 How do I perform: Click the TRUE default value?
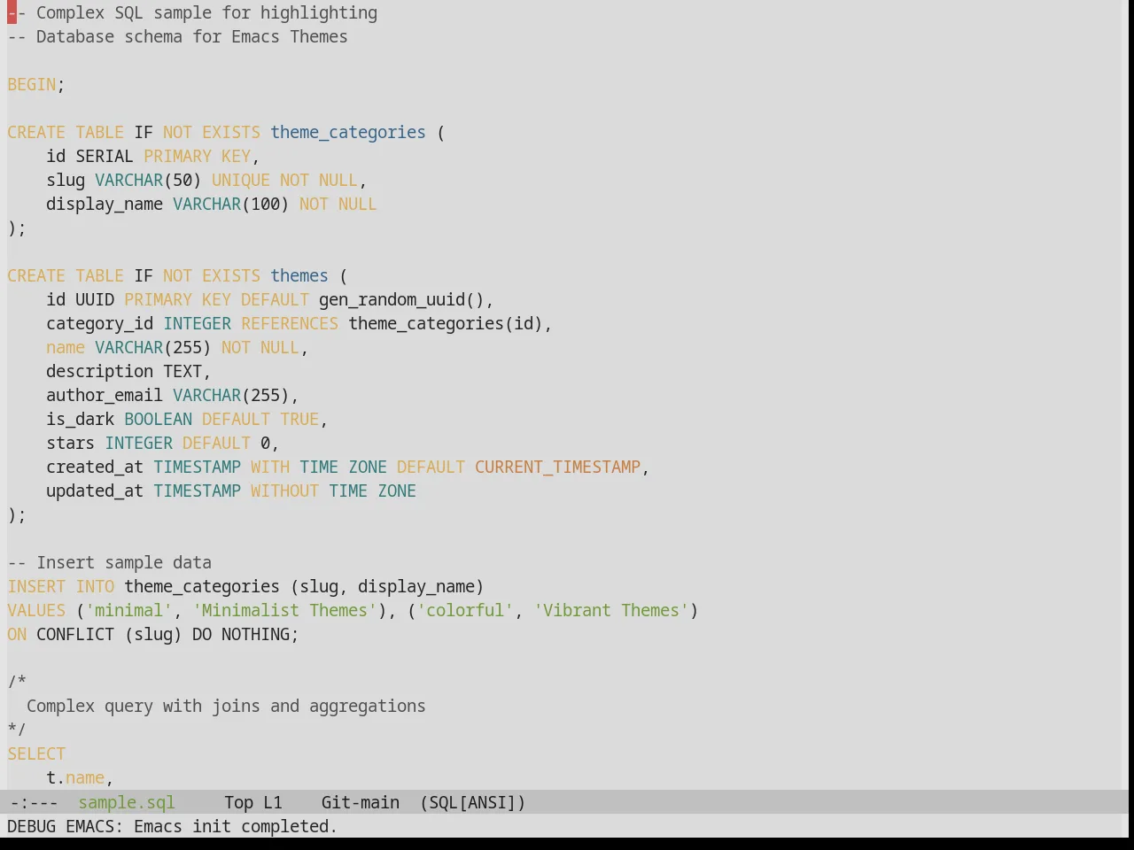click(299, 419)
